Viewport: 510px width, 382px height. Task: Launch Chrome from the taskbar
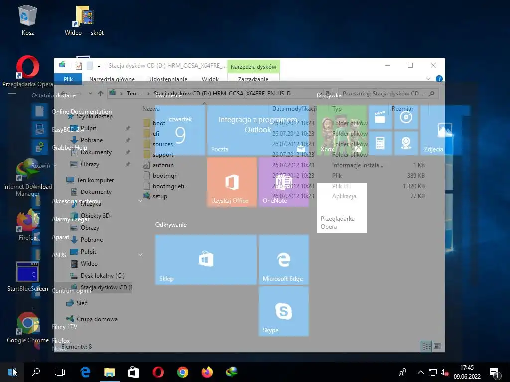click(x=182, y=372)
